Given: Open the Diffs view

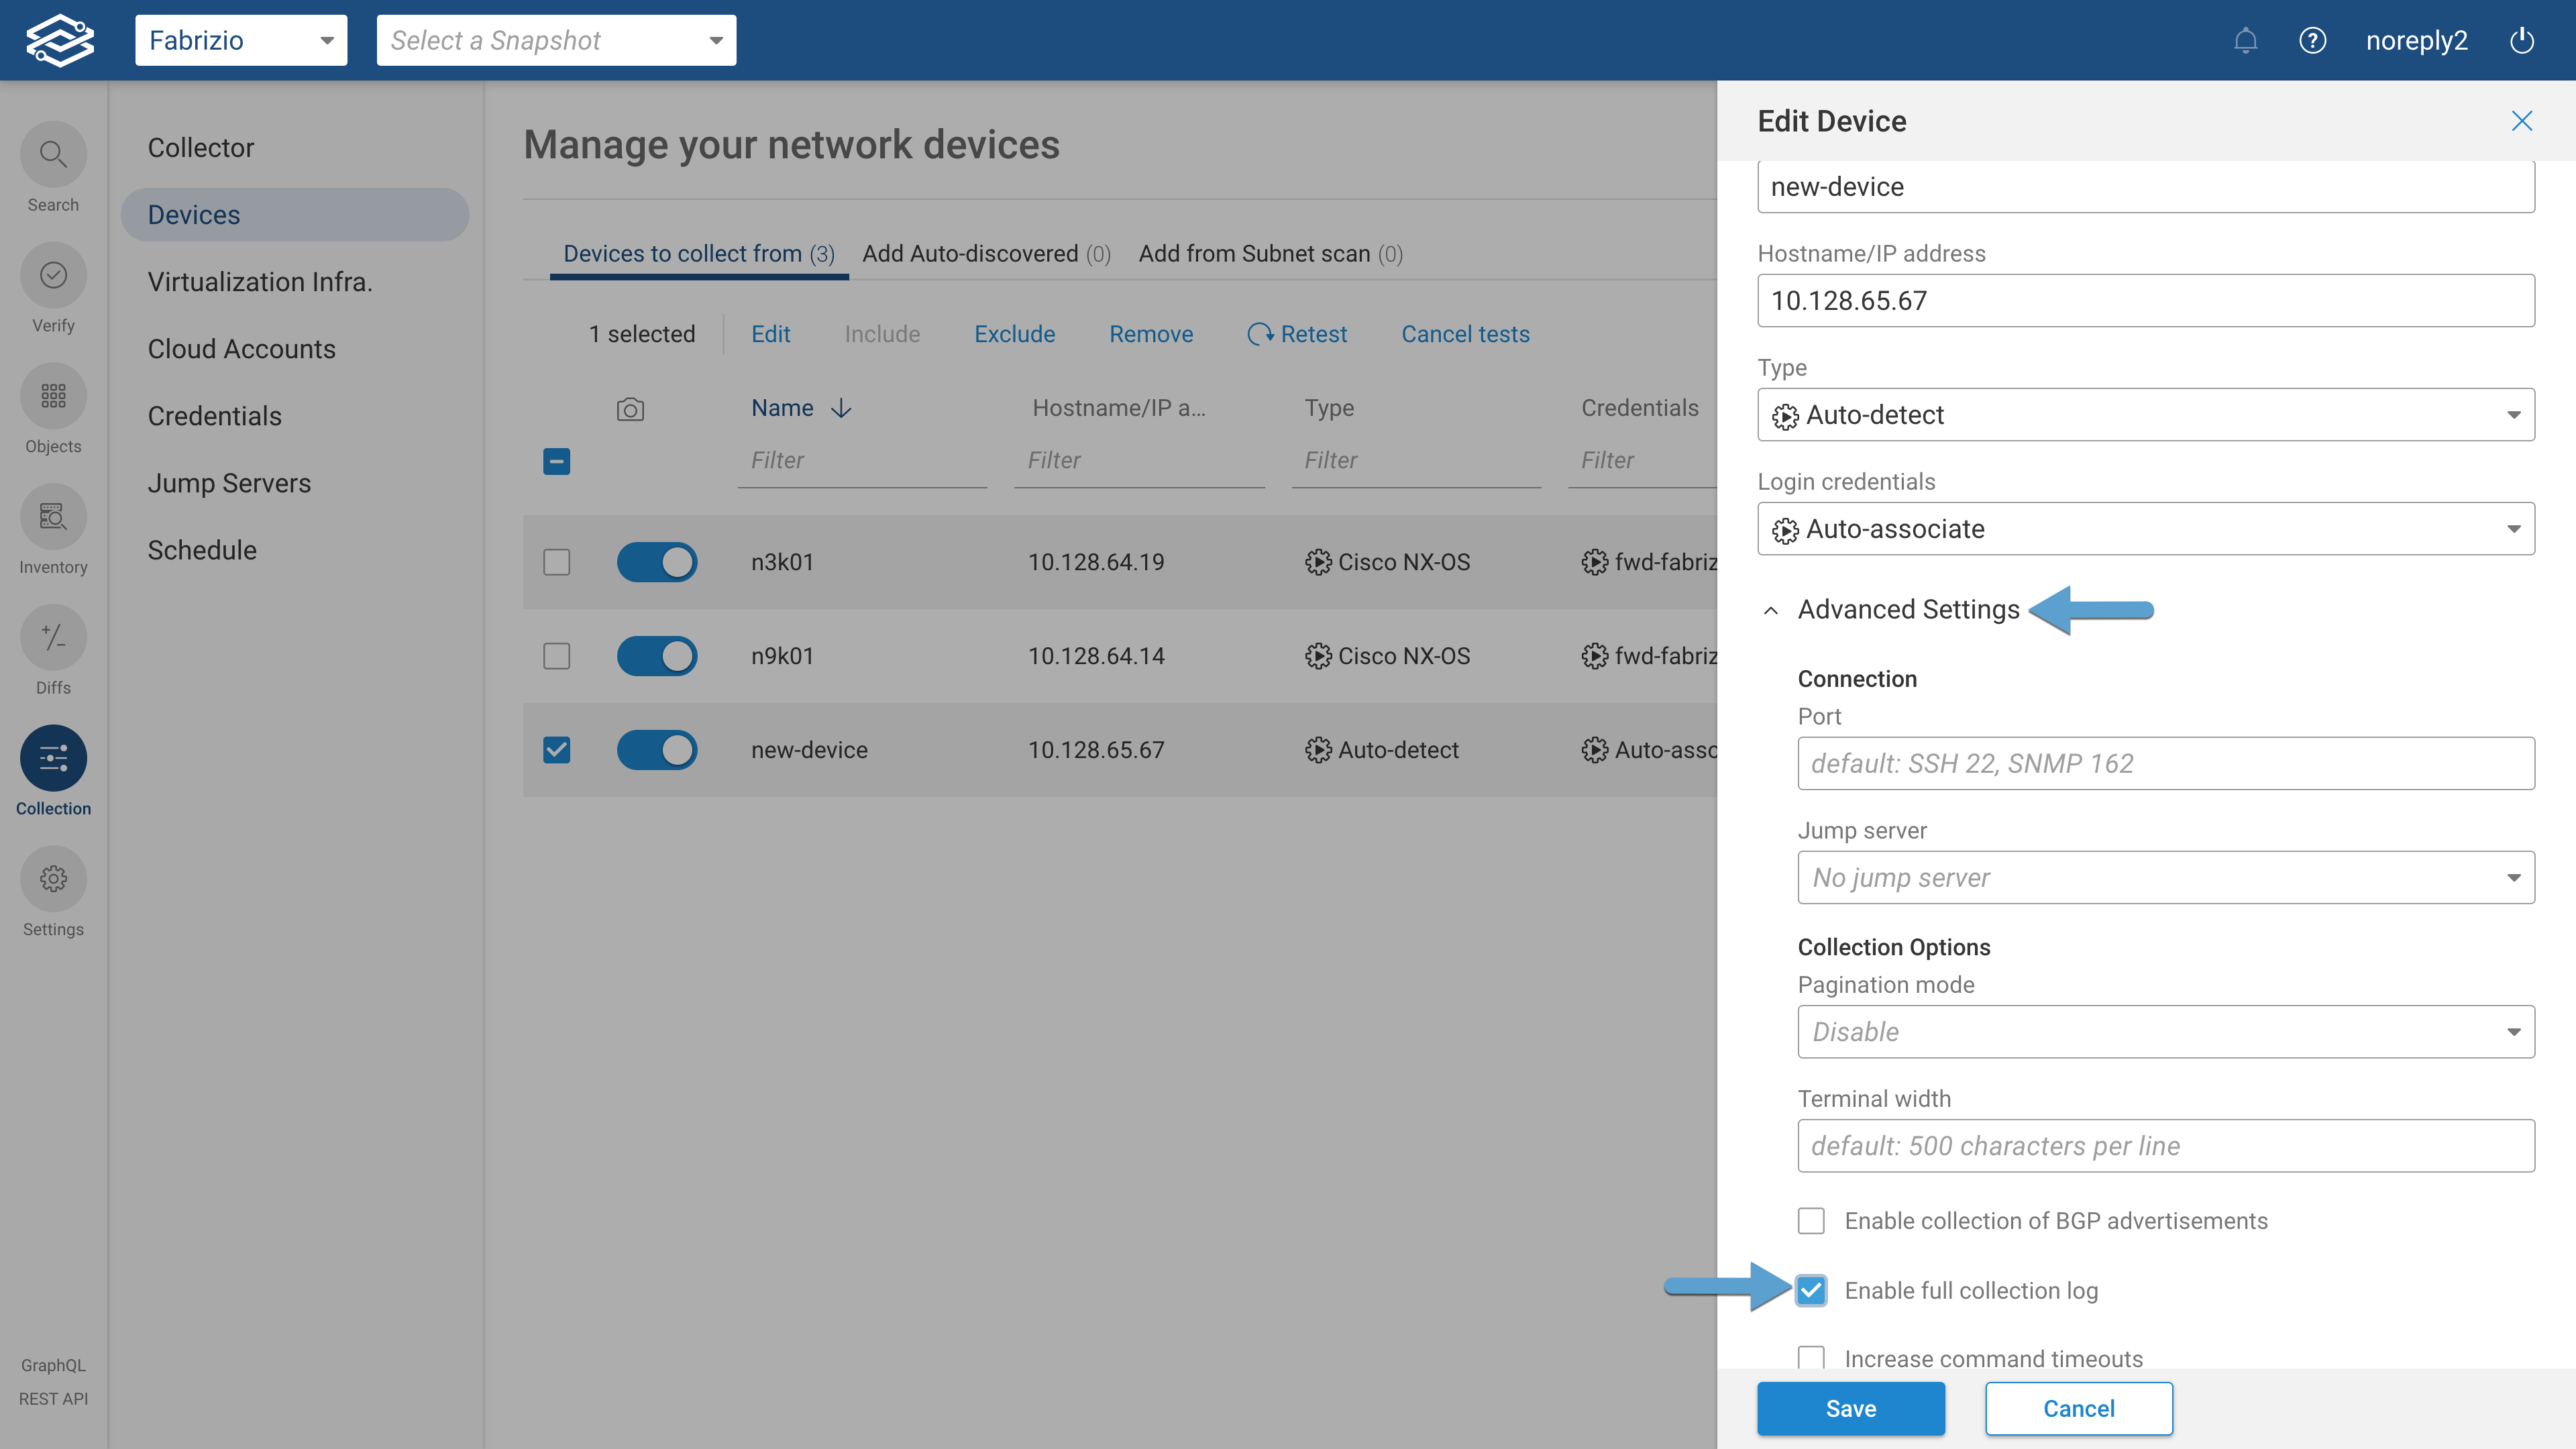Looking at the screenshot, I should pos(53,637).
